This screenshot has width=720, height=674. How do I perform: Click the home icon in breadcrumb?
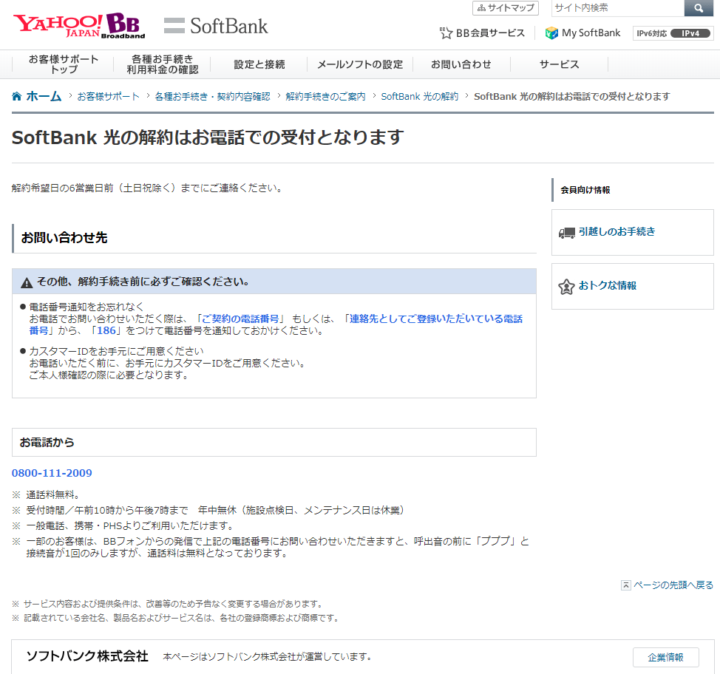click(16, 96)
